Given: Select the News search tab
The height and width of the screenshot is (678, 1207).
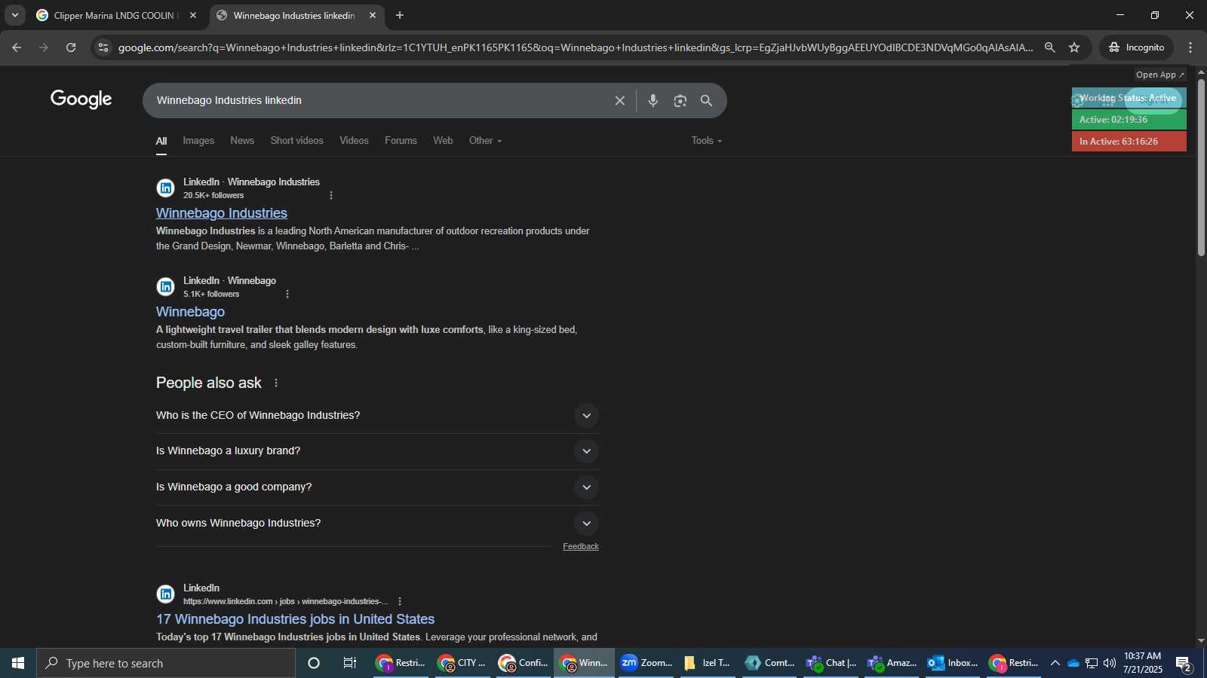Looking at the screenshot, I should tap(242, 141).
